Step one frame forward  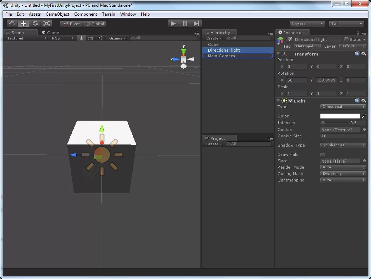point(196,23)
